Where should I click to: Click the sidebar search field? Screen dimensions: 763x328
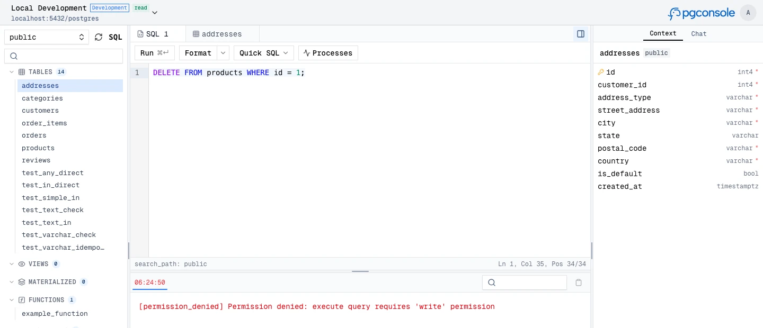point(64,56)
